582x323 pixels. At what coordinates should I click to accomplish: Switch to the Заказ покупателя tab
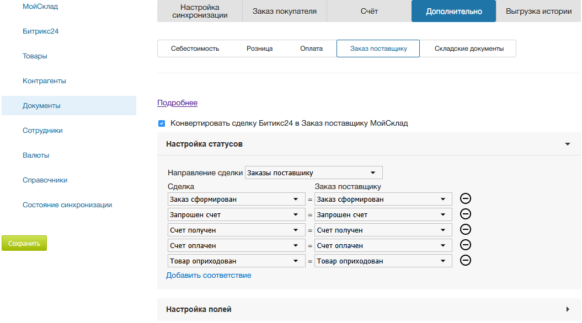pos(285,11)
